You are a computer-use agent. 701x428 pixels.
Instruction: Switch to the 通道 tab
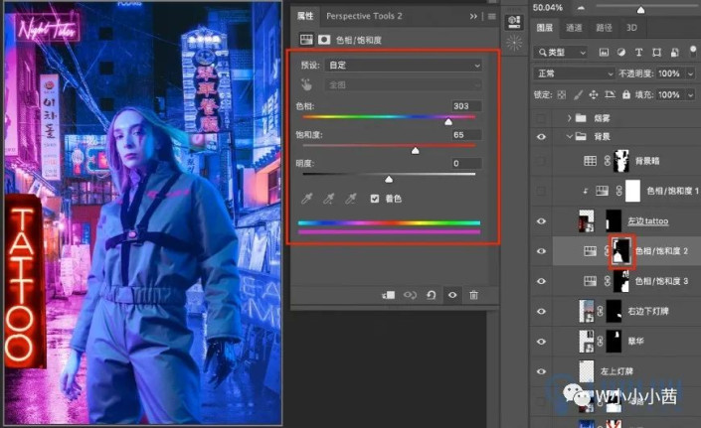coord(574,28)
